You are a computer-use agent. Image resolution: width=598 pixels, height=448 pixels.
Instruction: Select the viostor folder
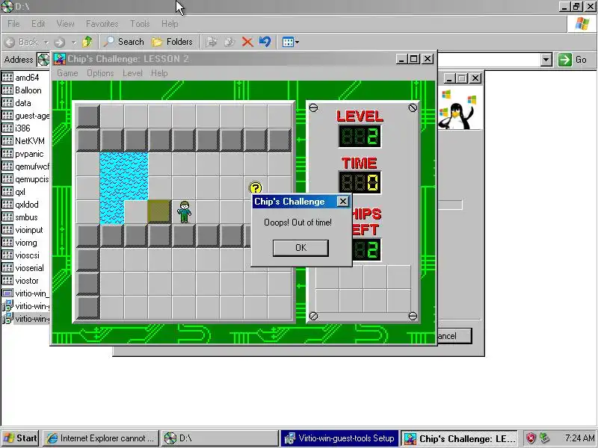pyautogui.click(x=20, y=281)
